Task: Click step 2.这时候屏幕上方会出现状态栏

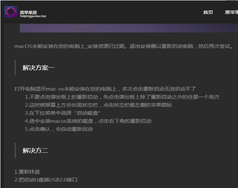Action: click(x=98, y=105)
